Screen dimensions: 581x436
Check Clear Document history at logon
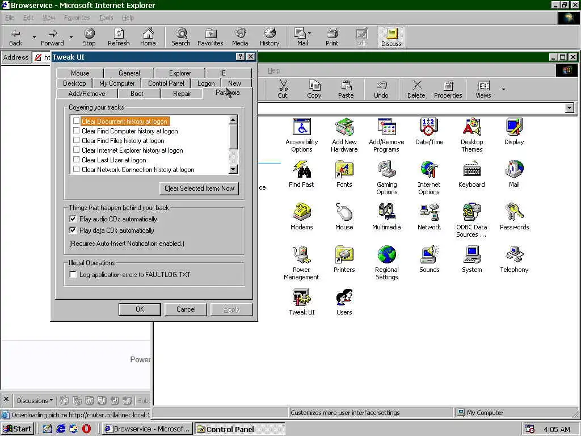click(77, 121)
